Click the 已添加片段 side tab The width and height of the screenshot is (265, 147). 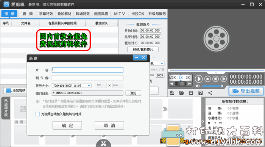click(6, 108)
